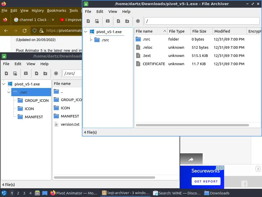Select .reloc file row
Viewport: 262px width, 197px height.
(x=198, y=47)
